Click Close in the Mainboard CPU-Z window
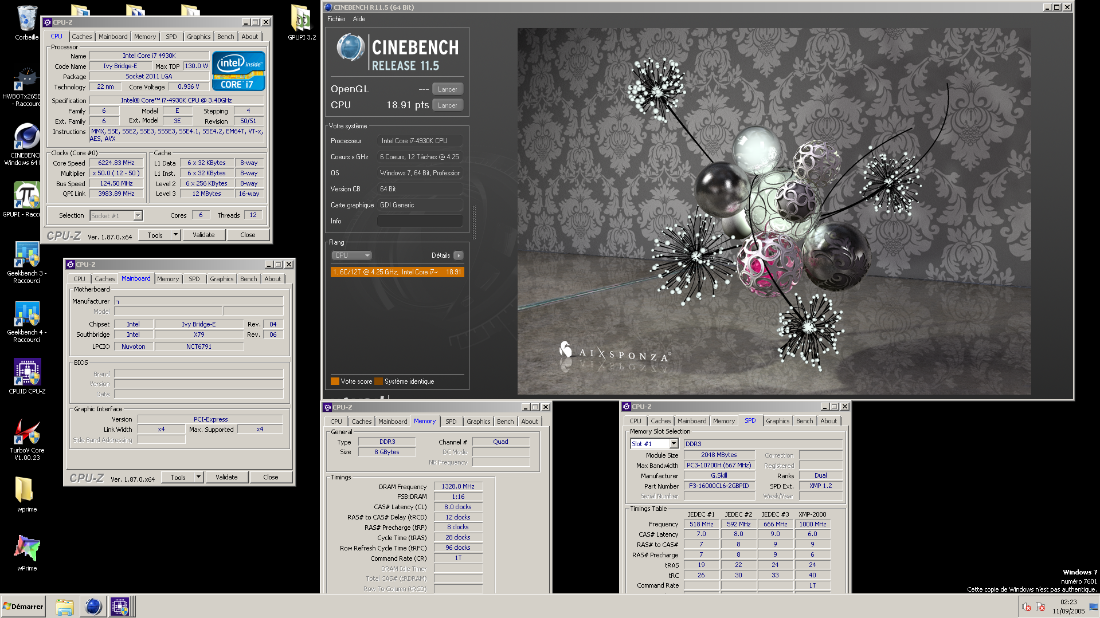The width and height of the screenshot is (1100, 618). (271, 477)
